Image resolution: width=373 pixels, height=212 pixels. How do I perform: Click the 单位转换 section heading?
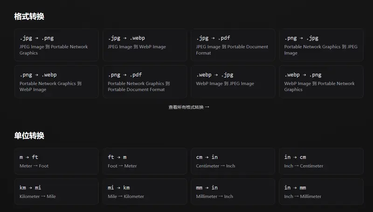[x=29, y=136]
